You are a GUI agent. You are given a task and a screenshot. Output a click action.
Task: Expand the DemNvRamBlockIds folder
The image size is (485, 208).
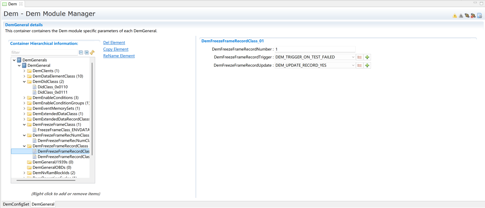[24, 173]
